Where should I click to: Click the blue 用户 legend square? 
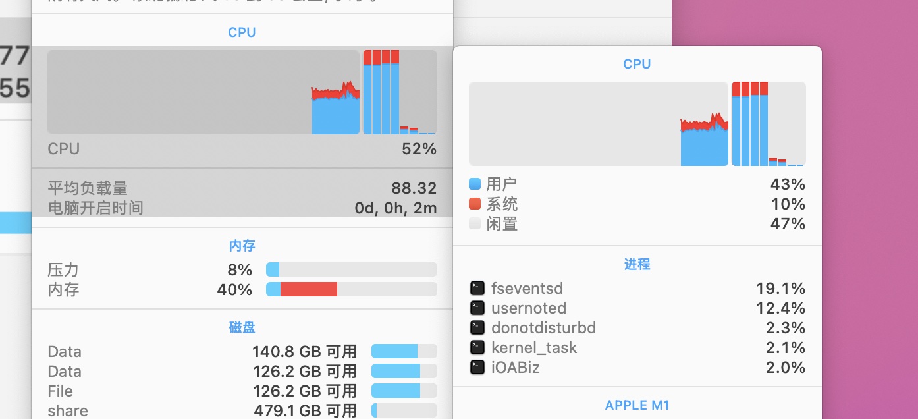475,184
